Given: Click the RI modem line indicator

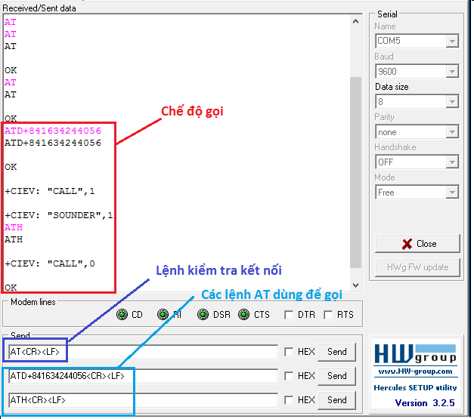Looking at the screenshot, I should [x=163, y=315].
